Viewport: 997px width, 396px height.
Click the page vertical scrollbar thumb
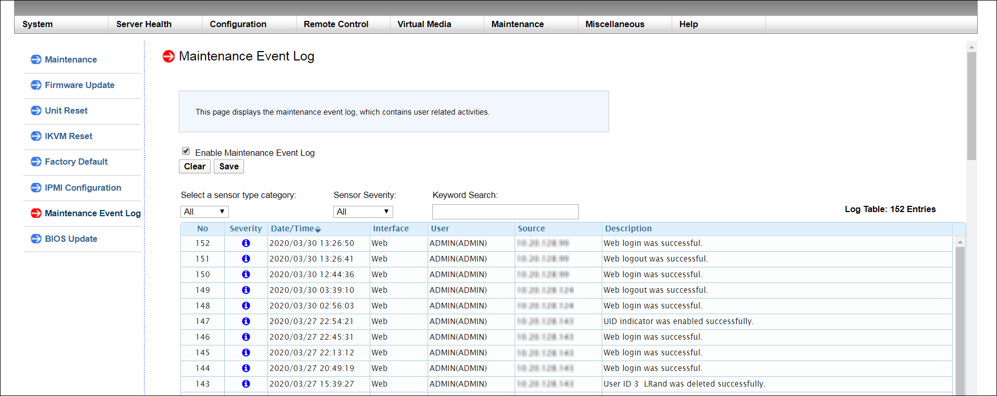pyautogui.click(x=971, y=104)
